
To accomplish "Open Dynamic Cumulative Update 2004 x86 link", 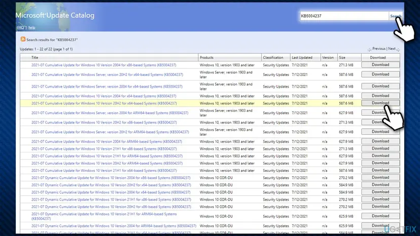I will [111, 177].
